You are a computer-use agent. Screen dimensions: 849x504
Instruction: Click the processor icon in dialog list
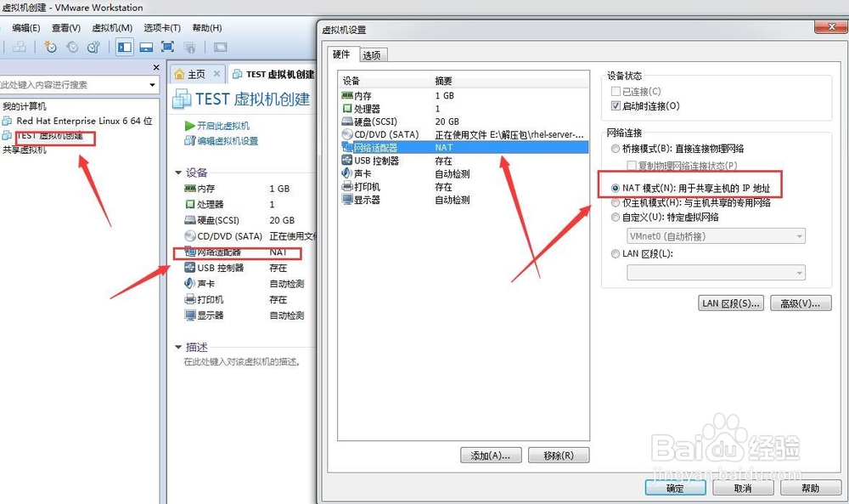pyautogui.click(x=347, y=109)
